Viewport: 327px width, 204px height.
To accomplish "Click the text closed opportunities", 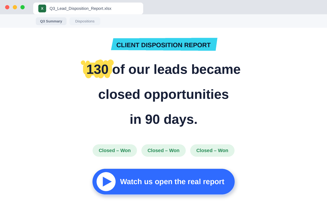I will pyautogui.click(x=163, y=94).
